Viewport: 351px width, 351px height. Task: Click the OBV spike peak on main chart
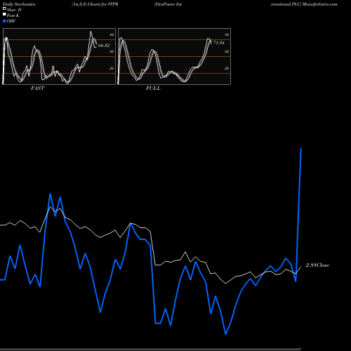(301, 148)
